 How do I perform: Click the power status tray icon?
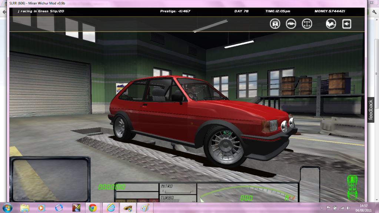tap(335, 208)
